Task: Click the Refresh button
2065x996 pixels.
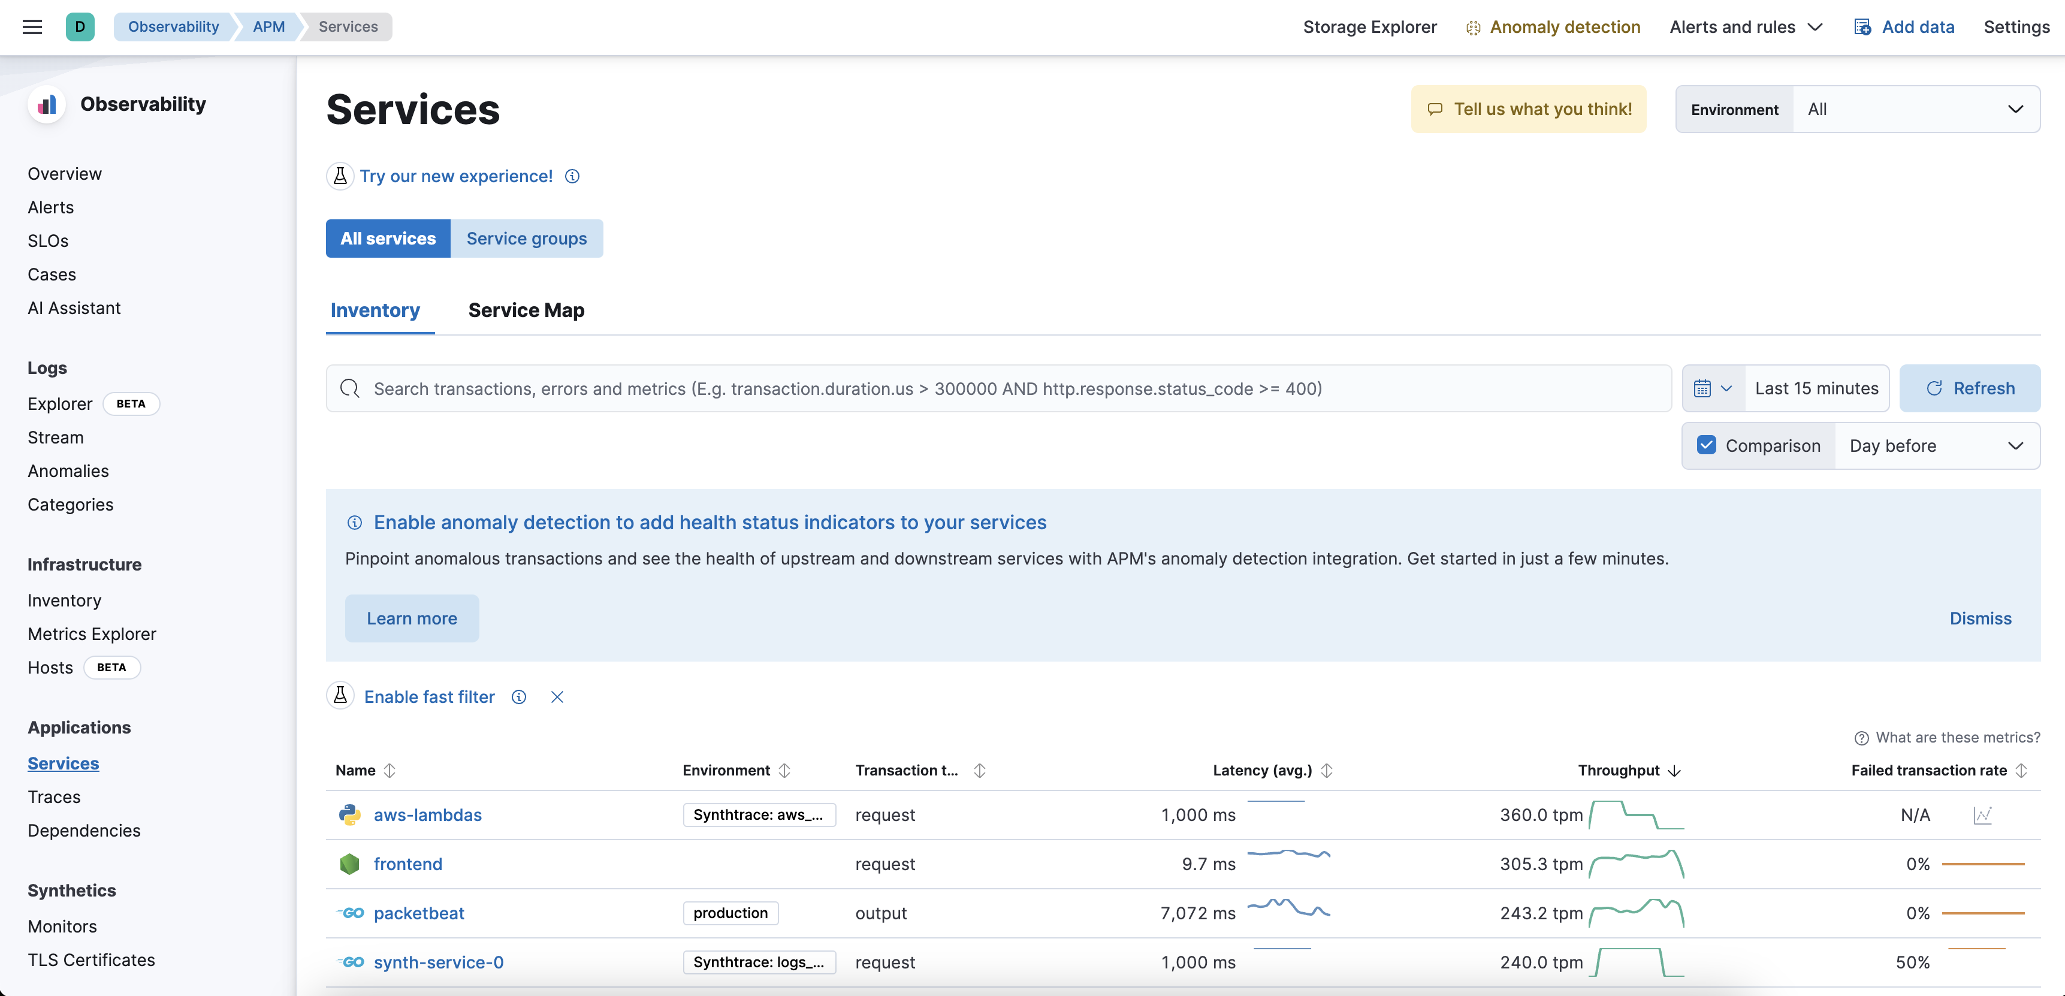Action: [x=1970, y=389]
